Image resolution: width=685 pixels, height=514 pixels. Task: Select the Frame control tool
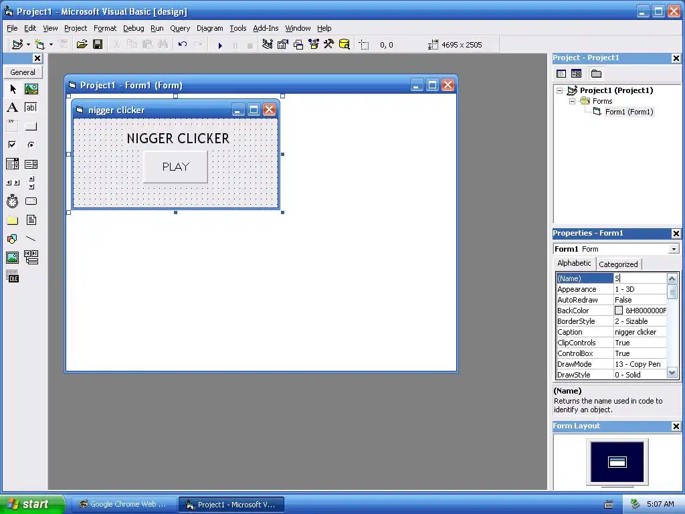pyautogui.click(x=13, y=126)
